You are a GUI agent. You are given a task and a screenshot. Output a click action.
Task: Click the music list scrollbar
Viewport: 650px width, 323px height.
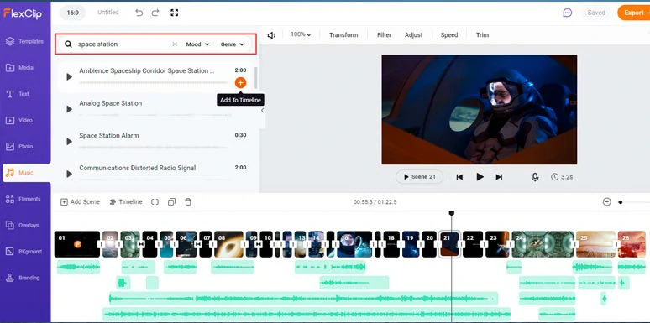point(256,77)
